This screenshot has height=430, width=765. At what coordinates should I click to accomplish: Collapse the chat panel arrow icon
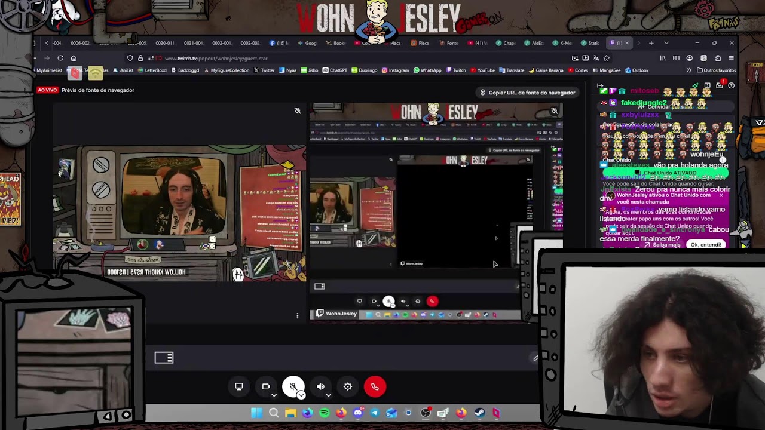pyautogui.click(x=601, y=85)
